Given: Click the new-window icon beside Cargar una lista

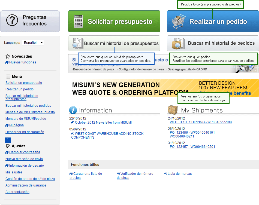Looking at the screenshot, I should [71, 174].
